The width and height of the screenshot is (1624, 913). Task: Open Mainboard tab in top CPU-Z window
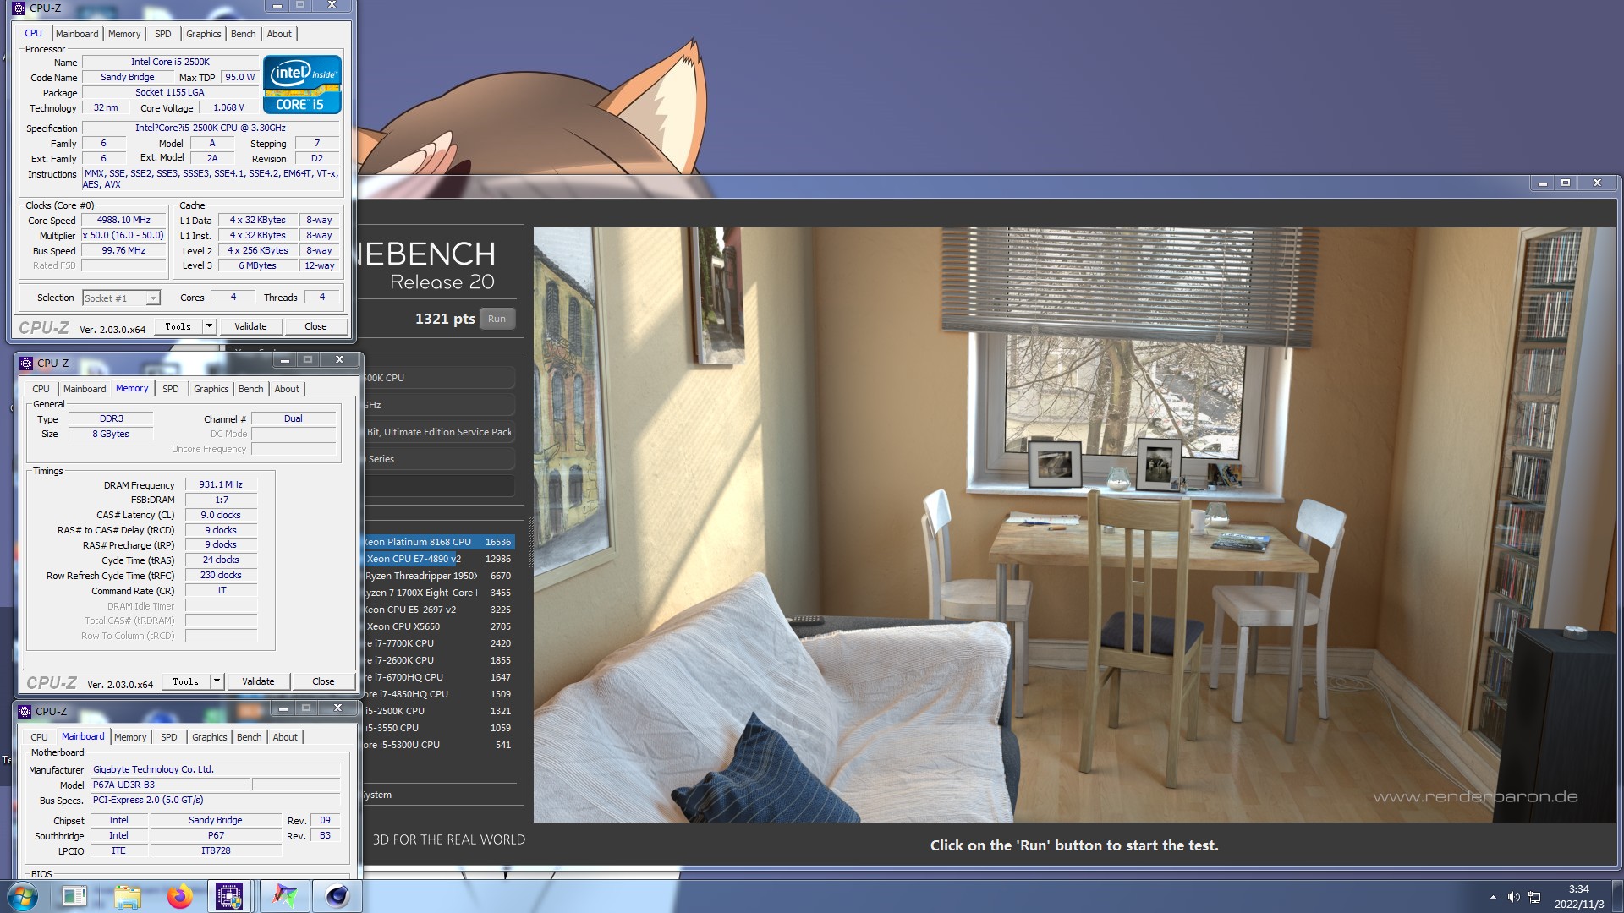77,34
